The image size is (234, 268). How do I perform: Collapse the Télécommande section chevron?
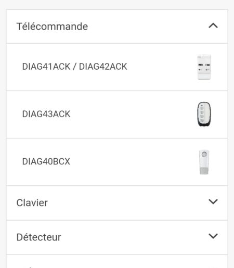(x=213, y=26)
